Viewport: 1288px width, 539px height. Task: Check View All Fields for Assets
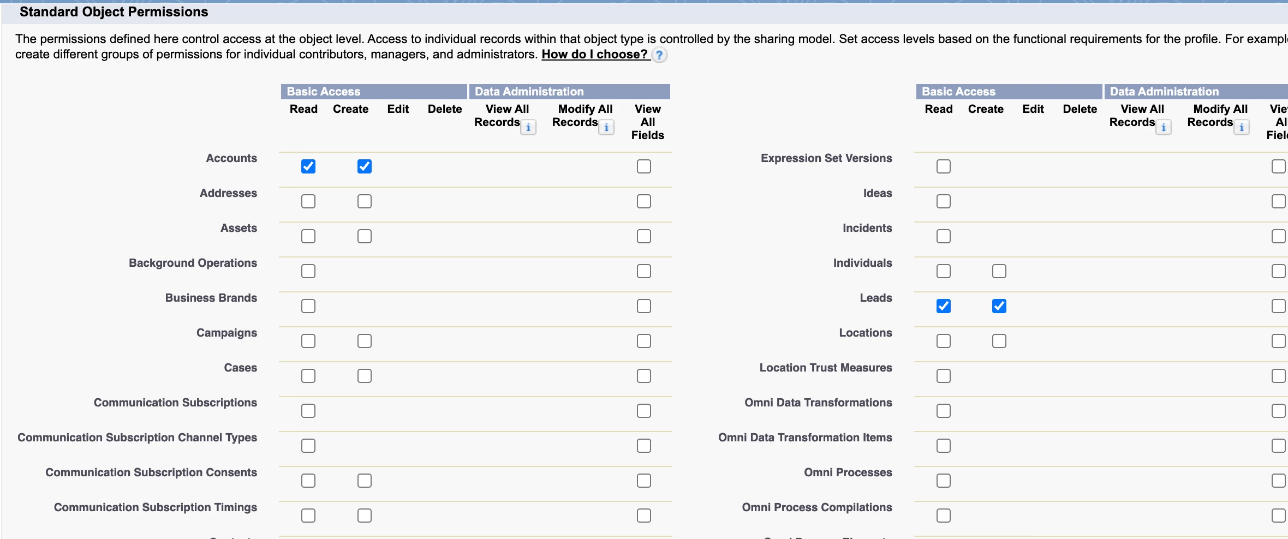pos(644,236)
